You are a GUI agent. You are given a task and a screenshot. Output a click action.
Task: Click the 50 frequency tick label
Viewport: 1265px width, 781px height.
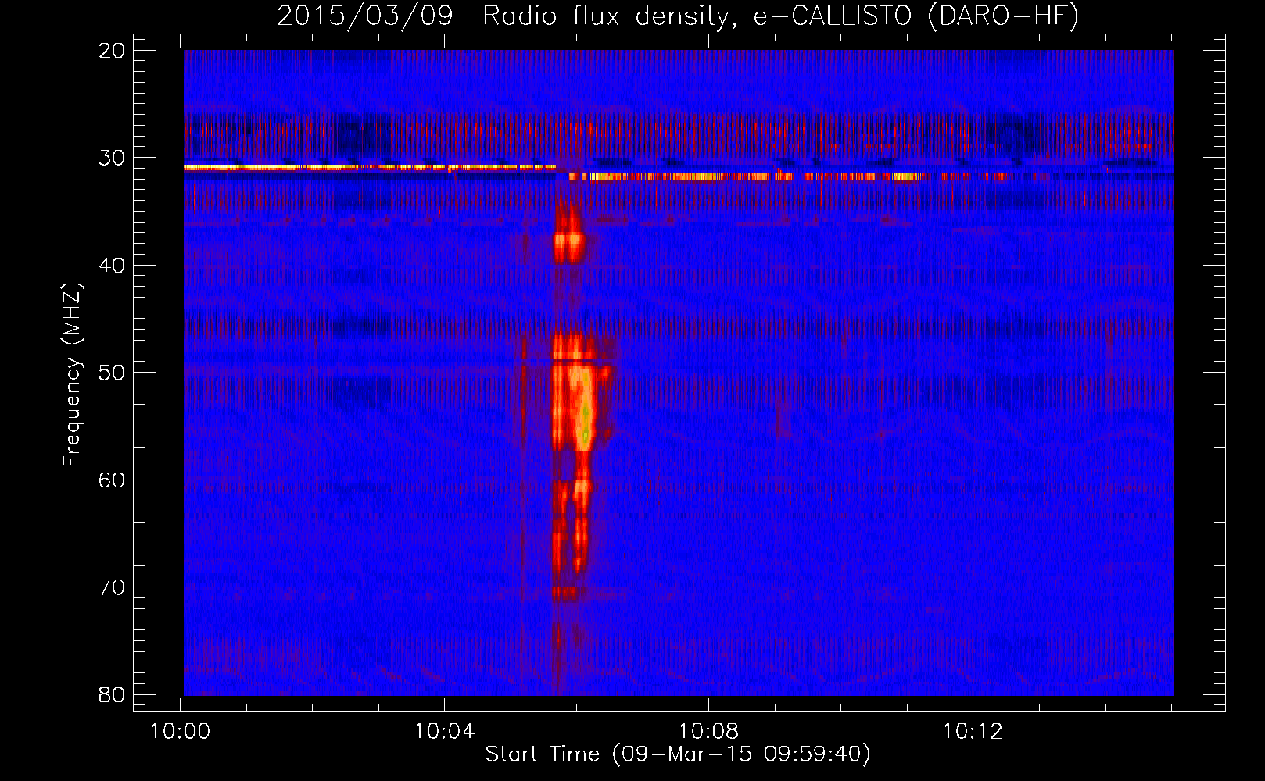pos(112,373)
